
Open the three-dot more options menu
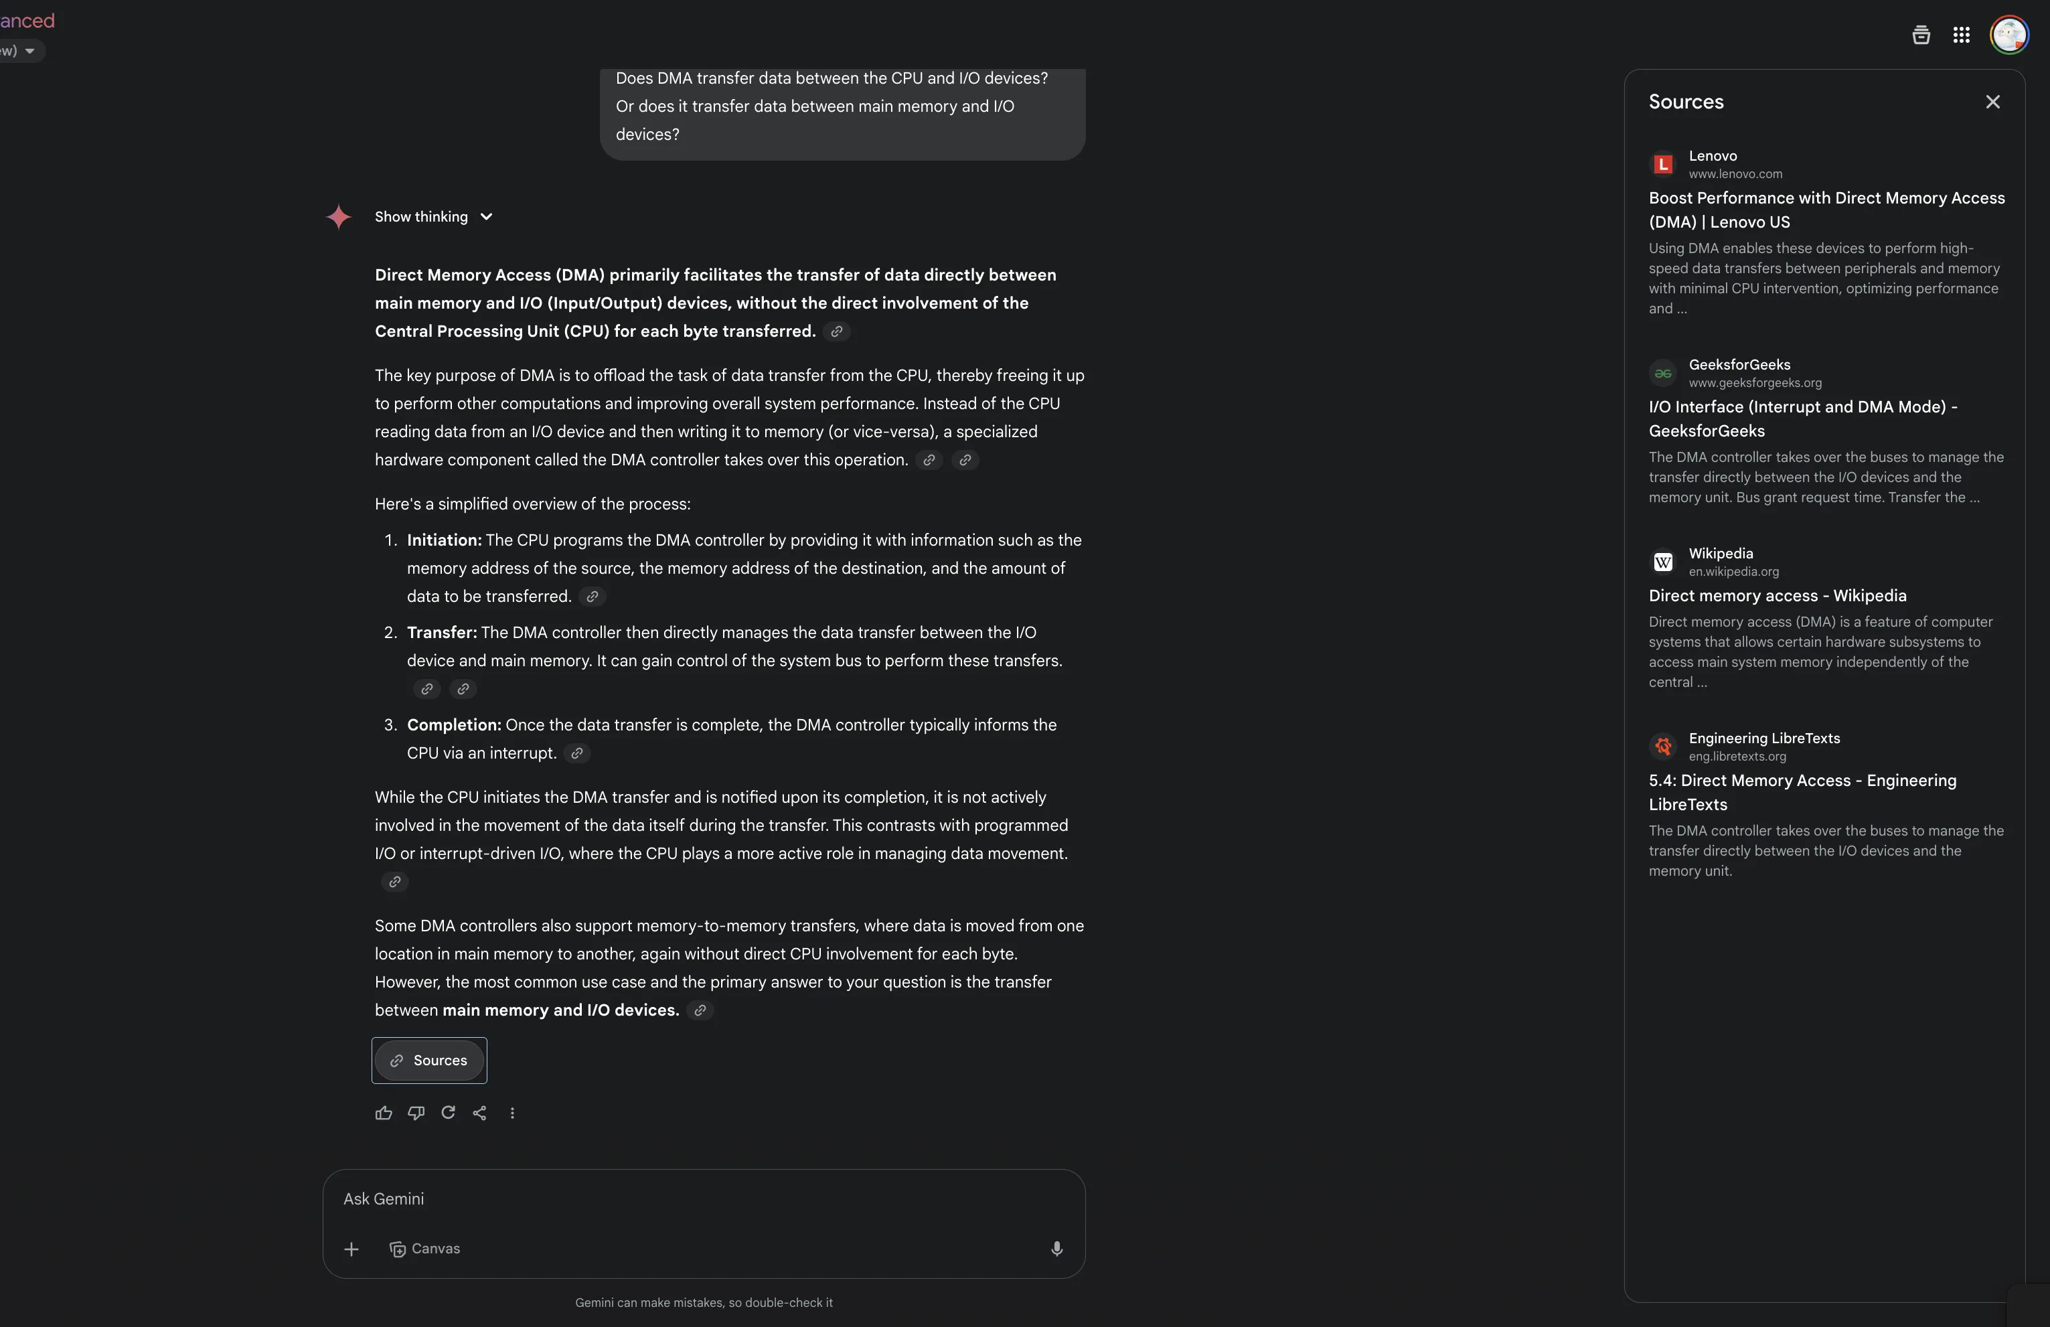click(x=513, y=1113)
